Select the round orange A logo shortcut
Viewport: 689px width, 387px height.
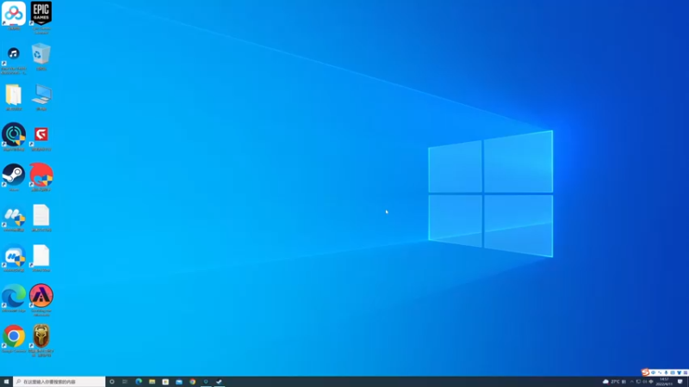click(x=41, y=295)
